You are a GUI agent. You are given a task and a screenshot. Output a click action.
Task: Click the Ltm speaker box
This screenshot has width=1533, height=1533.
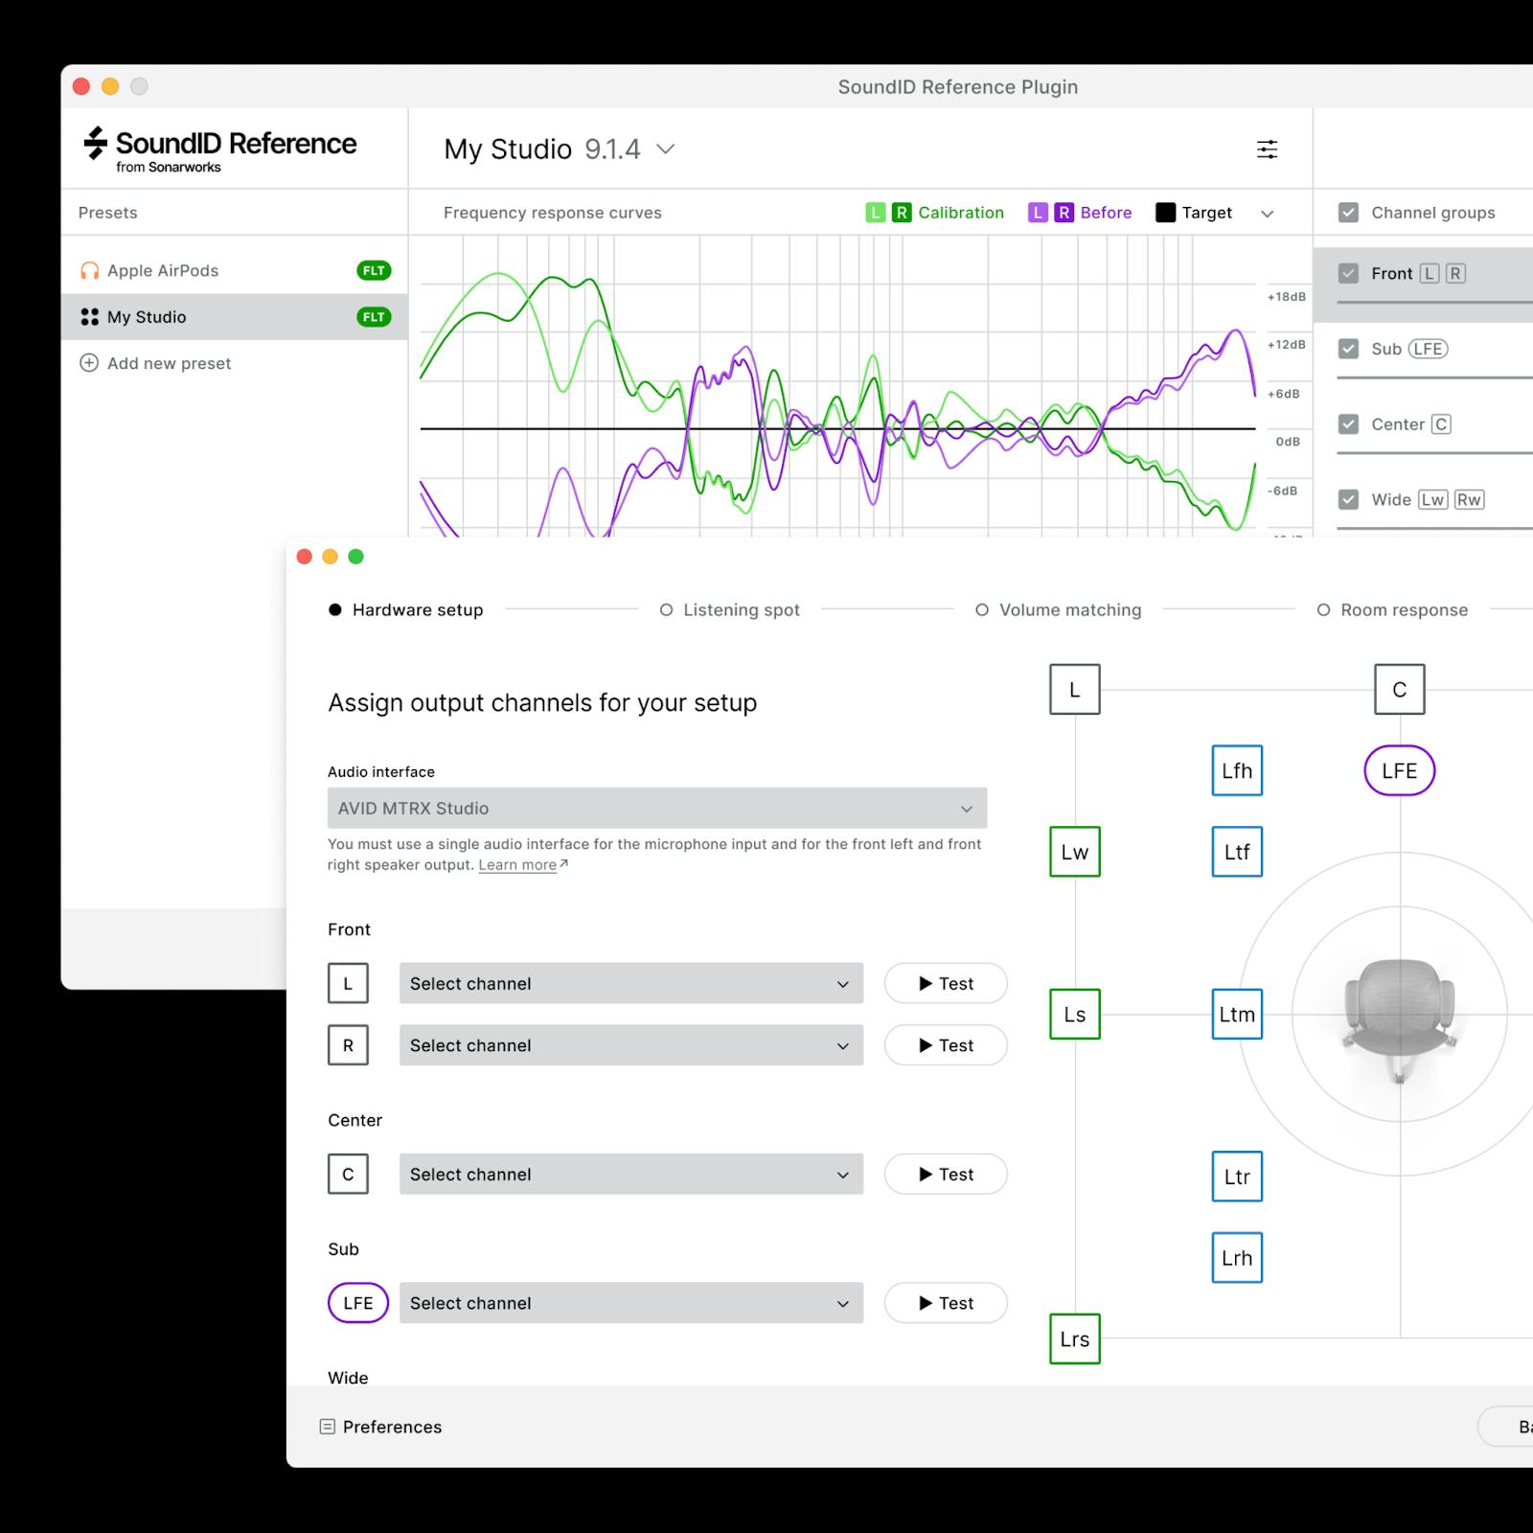[1237, 1015]
